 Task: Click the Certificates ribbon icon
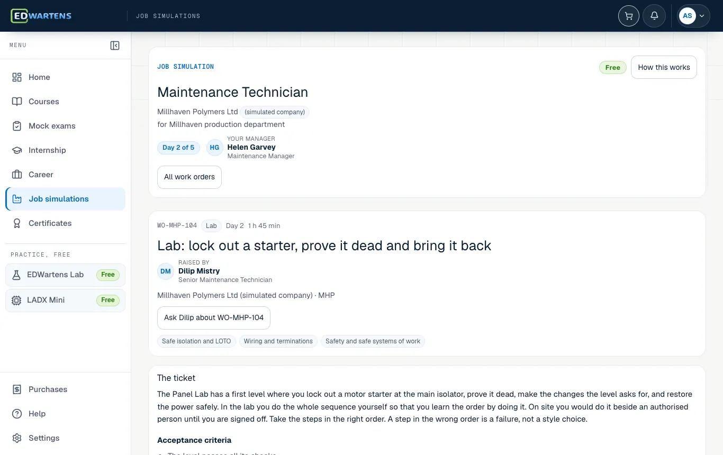(x=17, y=223)
